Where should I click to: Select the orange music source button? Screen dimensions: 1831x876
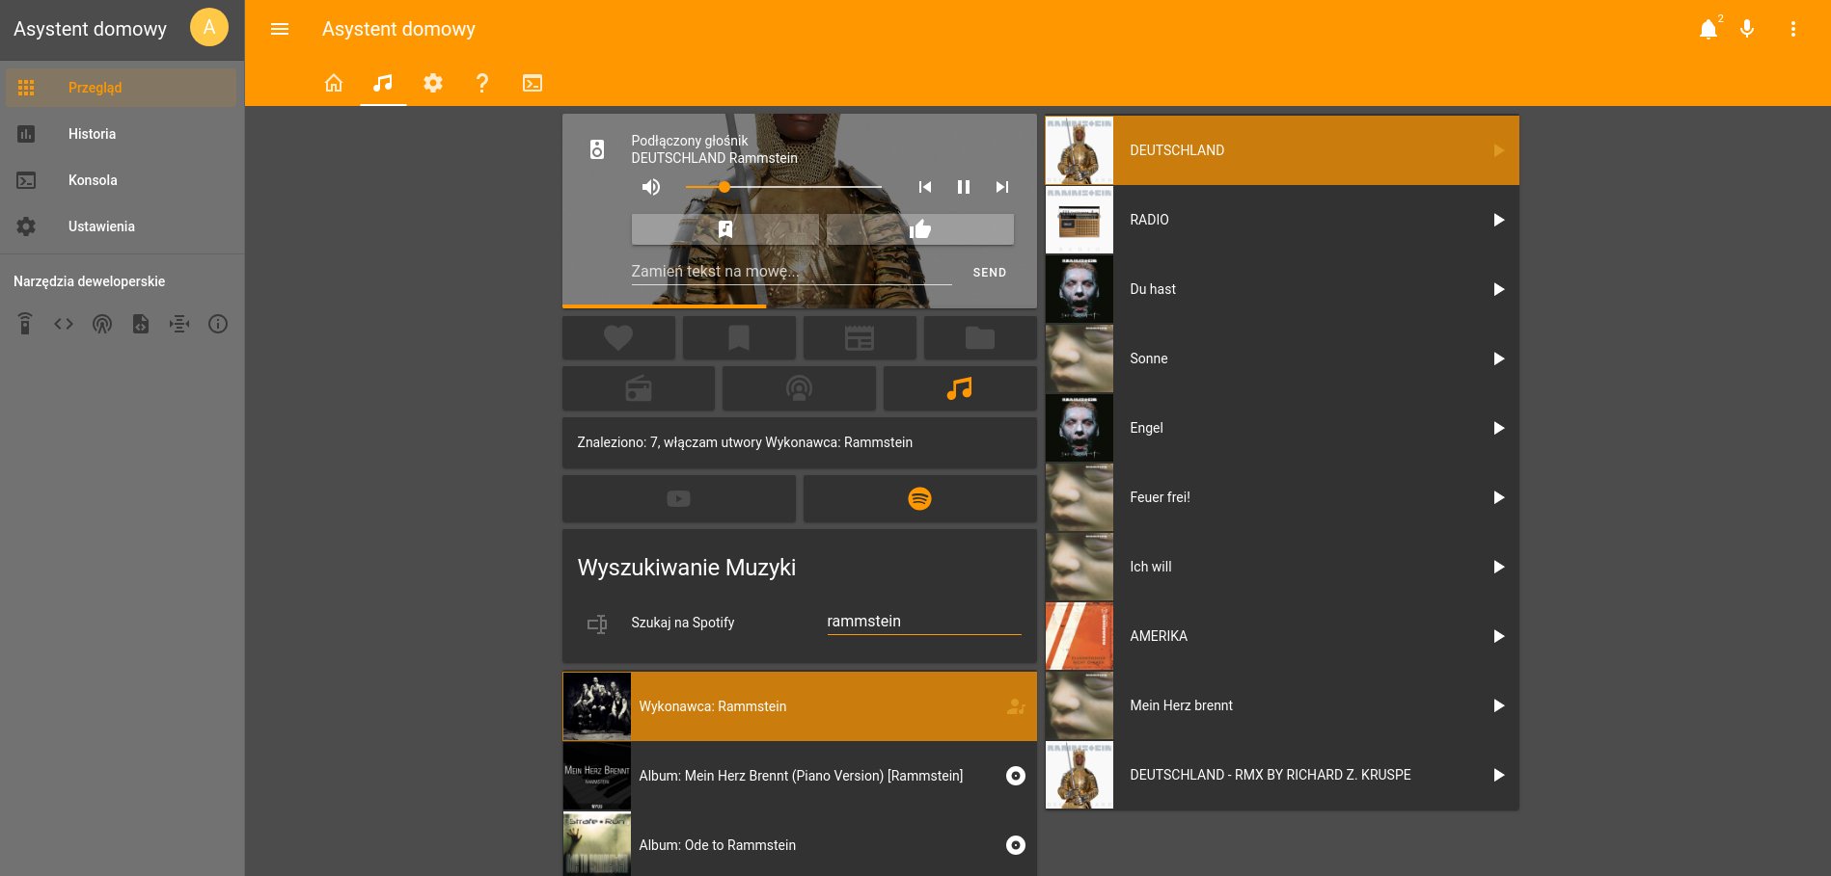tap(960, 388)
